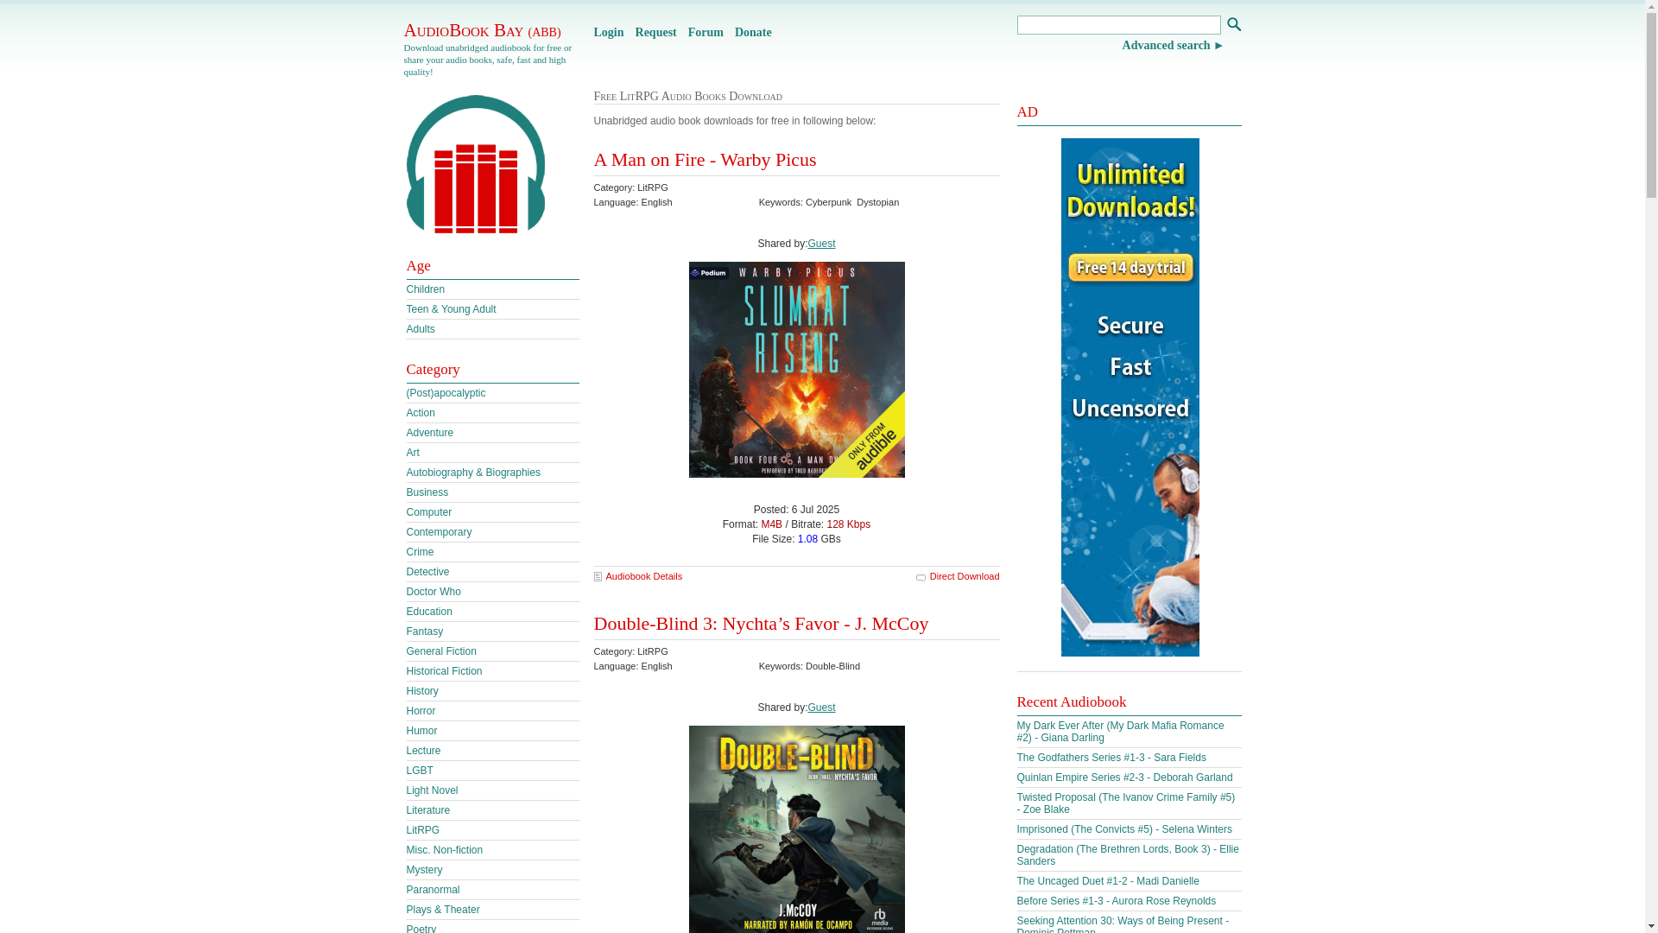Select Teen & Young Adult age category
The width and height of the screenshot is (1658, 933).
click(451, 309)
